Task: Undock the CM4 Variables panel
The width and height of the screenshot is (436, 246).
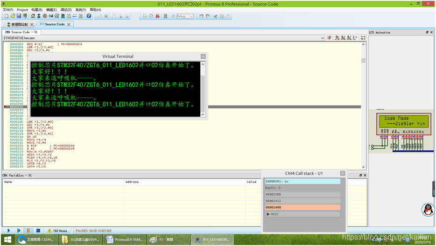Action: pyautogui.click(x=360, y=175)
